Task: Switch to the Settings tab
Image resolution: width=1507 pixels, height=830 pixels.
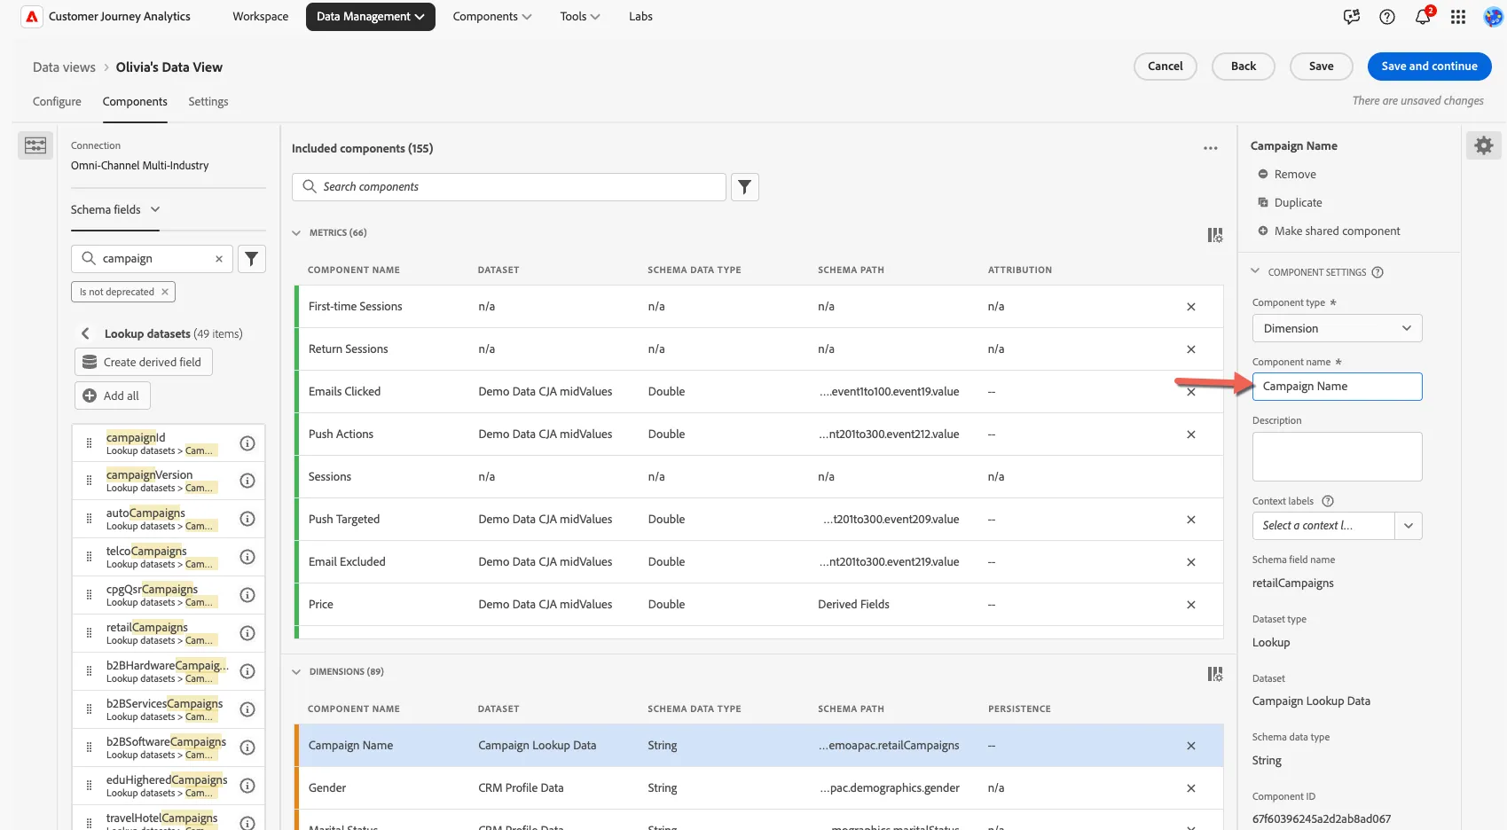Action: click(x=208, y=102)
